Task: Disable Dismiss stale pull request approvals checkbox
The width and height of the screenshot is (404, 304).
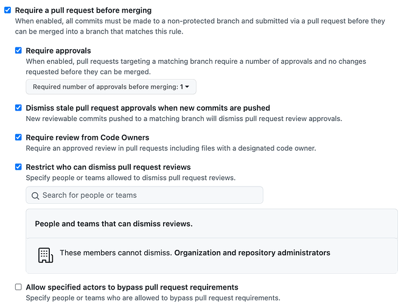Action: tap(18, 108)
